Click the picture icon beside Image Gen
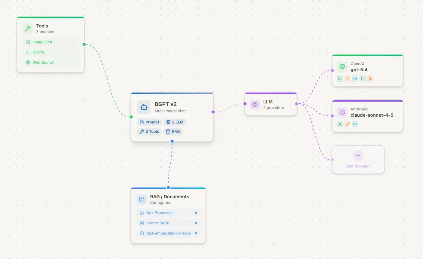Image resolution: width=423 pixels, height=259 pixels. [x=28, y=42]
